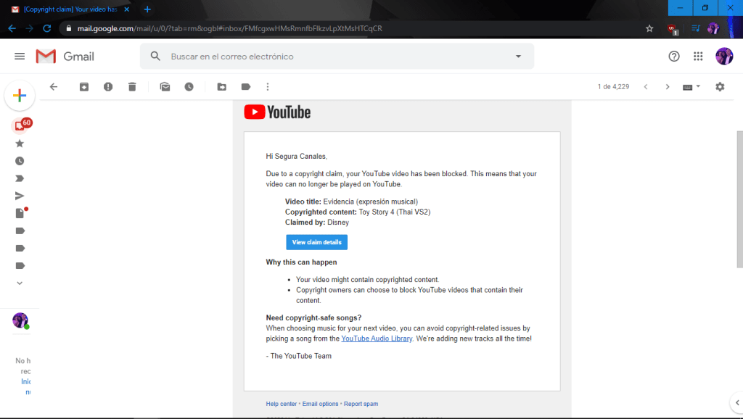Open the Labels tag icon
The height and width of the screenshot is (419, 743).
(246, 87)
